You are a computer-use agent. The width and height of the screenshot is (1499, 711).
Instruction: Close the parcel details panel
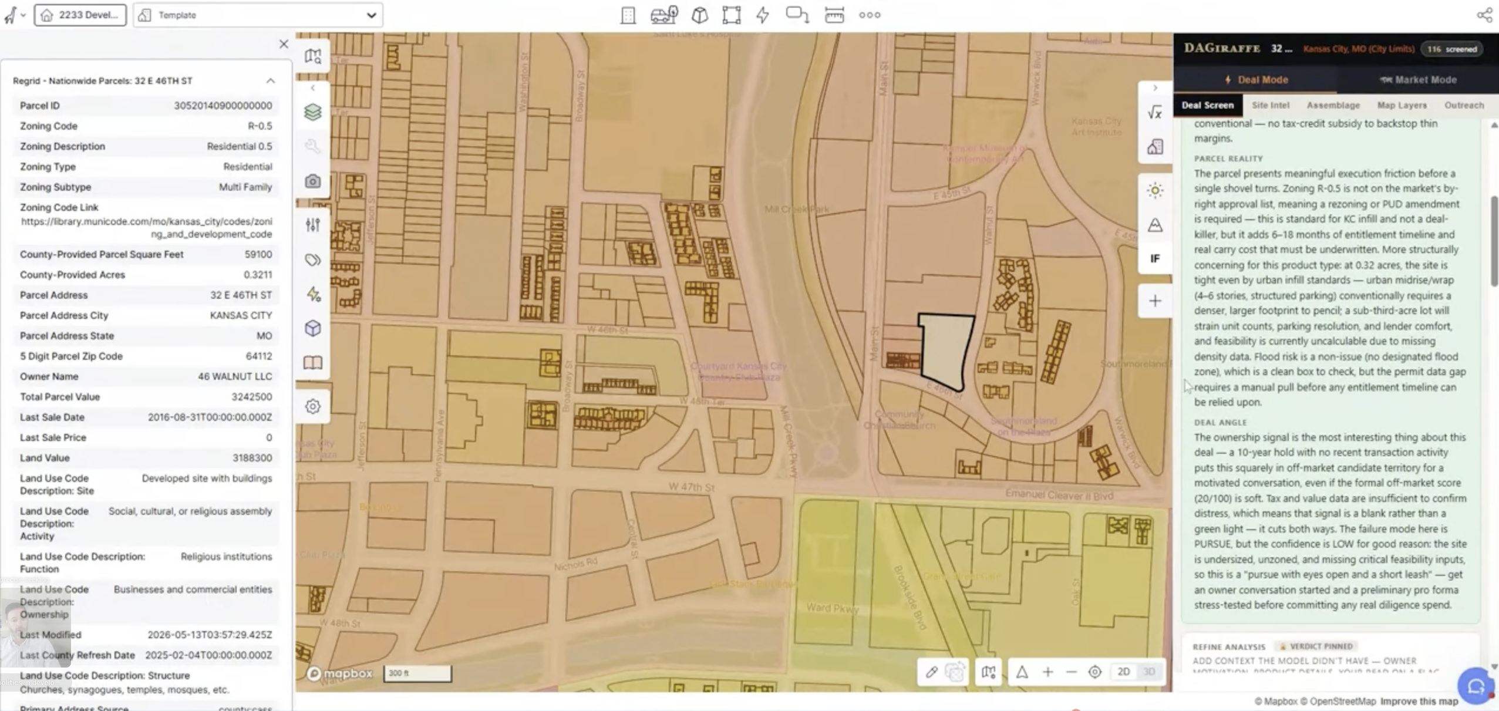tap(284, 44)
